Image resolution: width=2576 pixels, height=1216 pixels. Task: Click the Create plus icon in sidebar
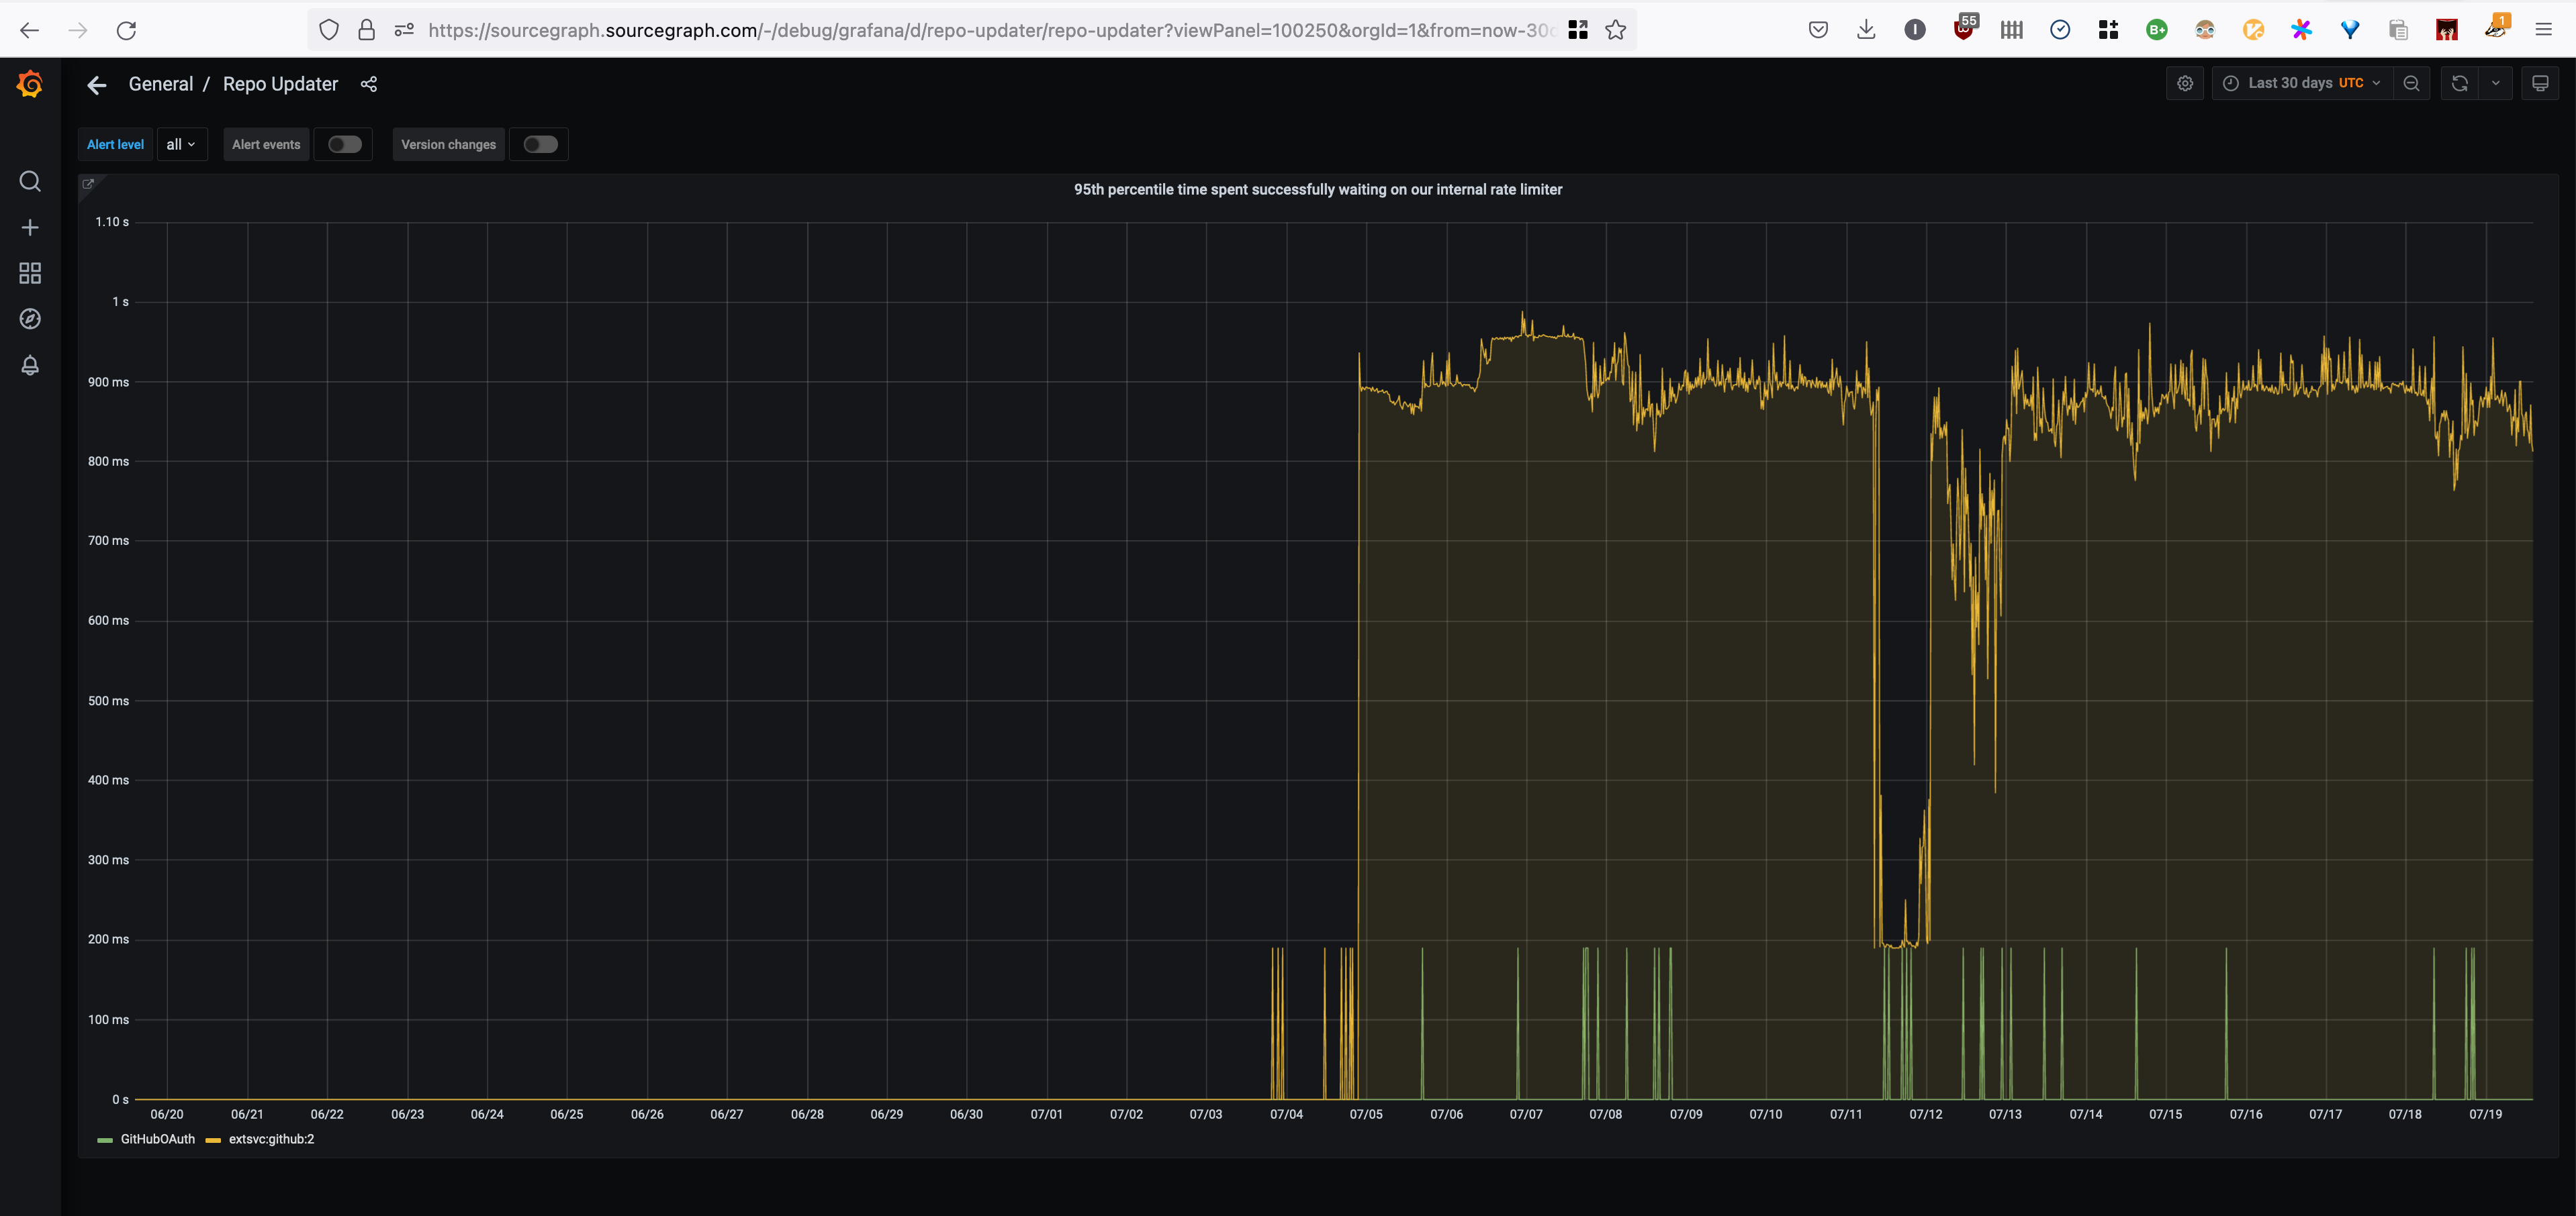30,227
